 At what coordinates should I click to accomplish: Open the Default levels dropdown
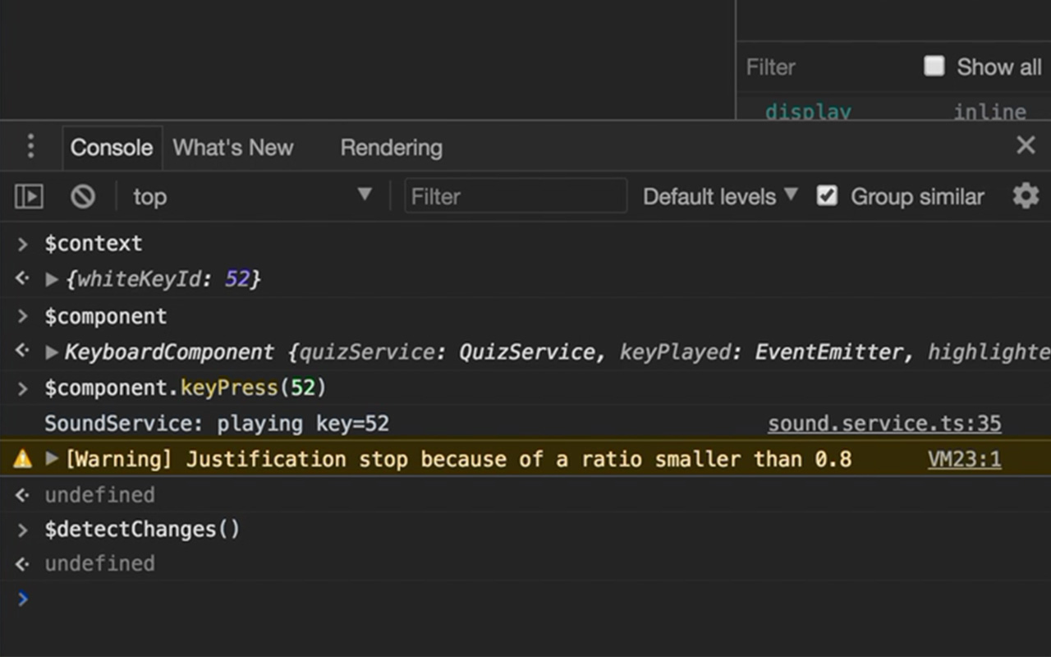720,196
